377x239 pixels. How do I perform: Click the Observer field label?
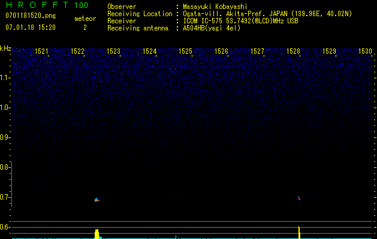coord(122,7)
